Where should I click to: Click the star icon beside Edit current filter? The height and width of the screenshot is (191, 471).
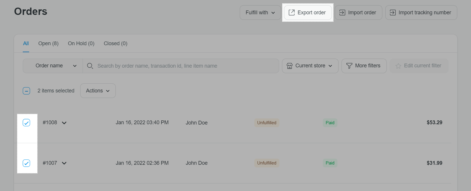[398, 66]
